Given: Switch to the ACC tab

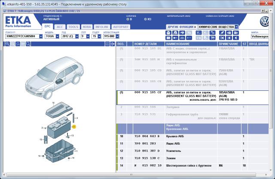Looking at the screenshot, I should pyautogui.click(x=60, y=27).
